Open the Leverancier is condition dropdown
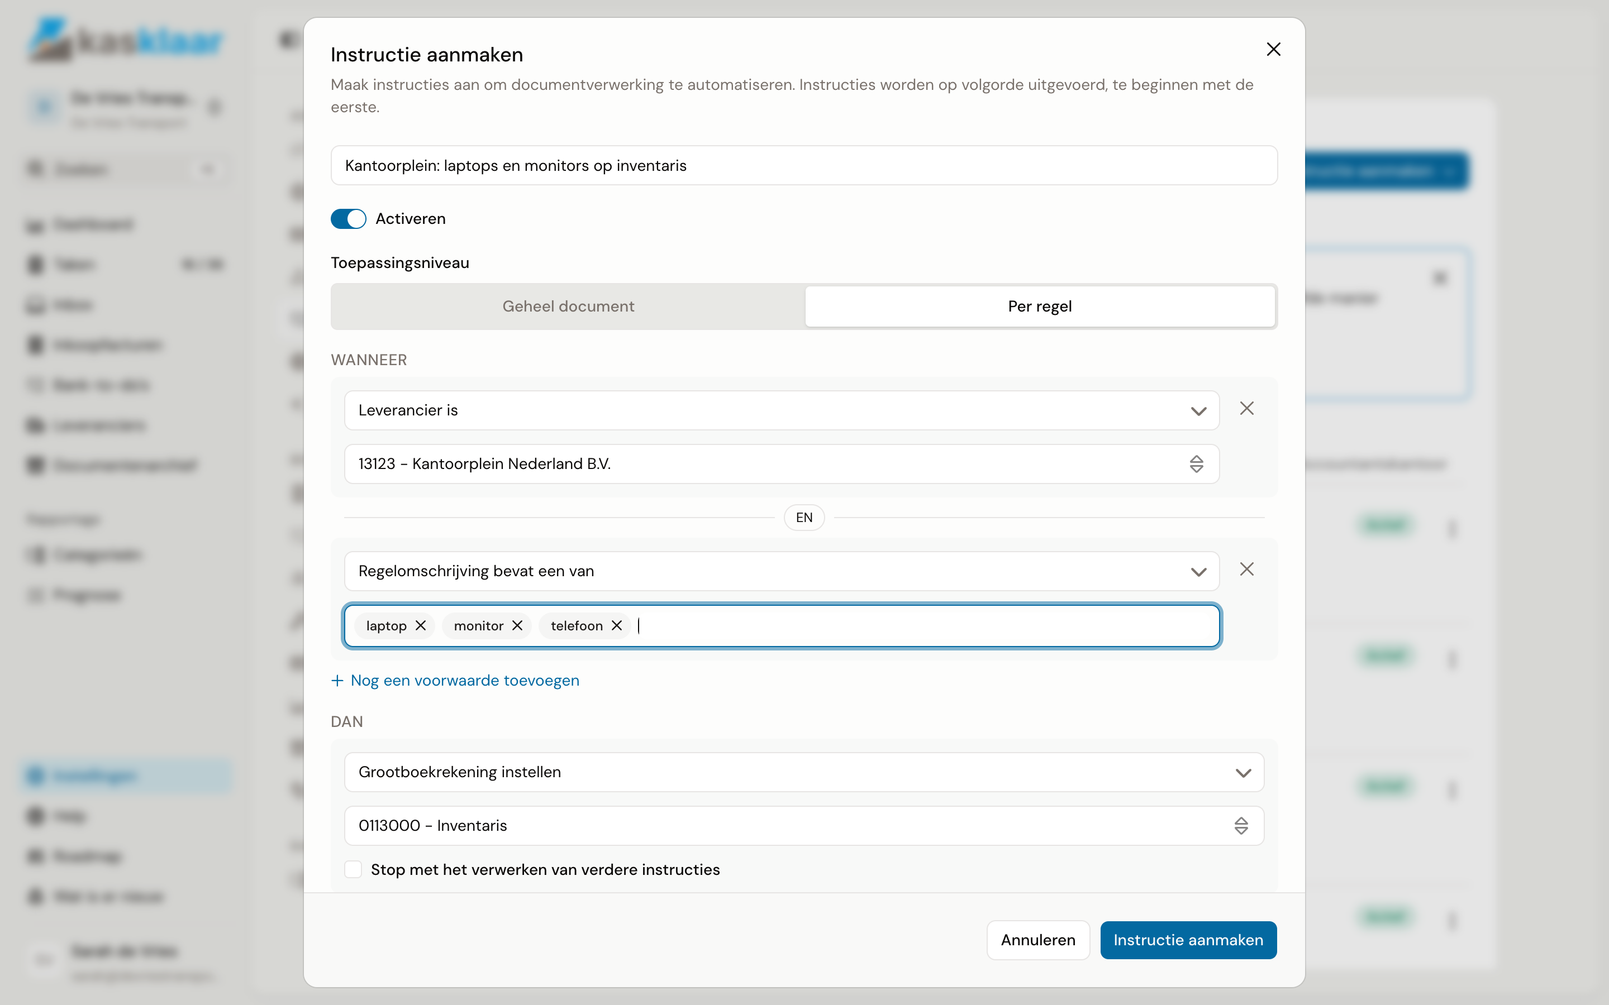This screenshot has height=1005, width=1609. click(781, 410)
